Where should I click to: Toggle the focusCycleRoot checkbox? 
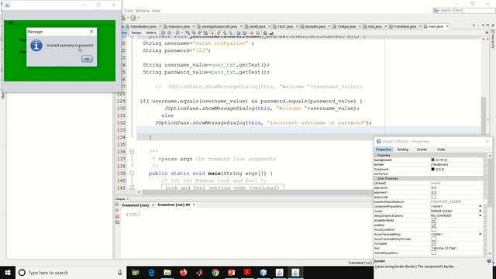(x=434, y=229)
